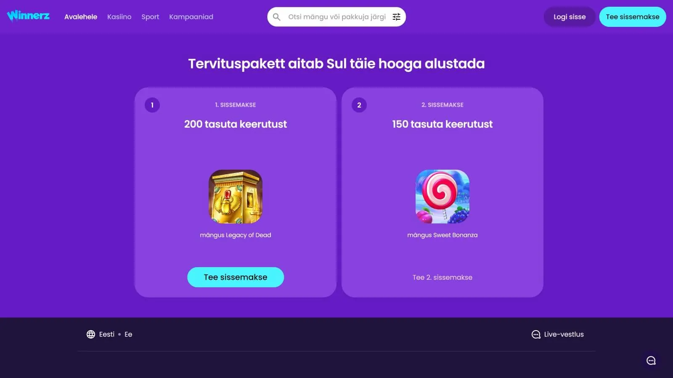The width and height of the screenshot is (673, 378).
Task: Click the step 1 circle badge
Action: pyautogui.click(x=152, y=105)
